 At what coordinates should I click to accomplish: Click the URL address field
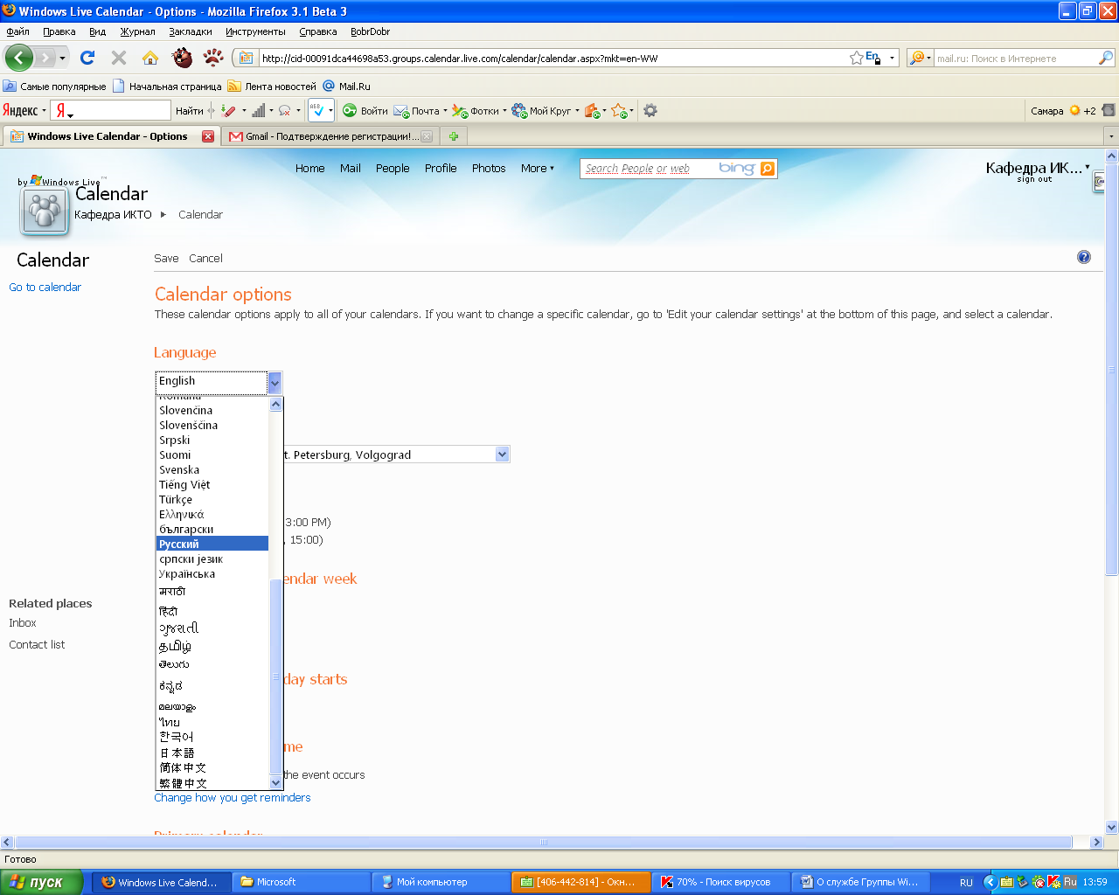tap(551, 59)
